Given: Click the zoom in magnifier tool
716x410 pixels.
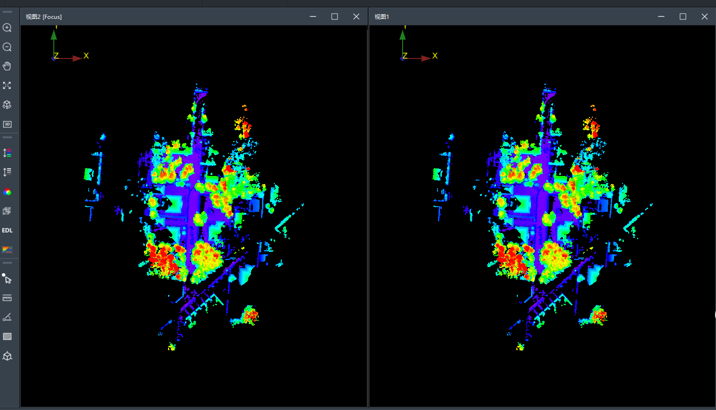Looking at the screenshot, I should point(7,28).
